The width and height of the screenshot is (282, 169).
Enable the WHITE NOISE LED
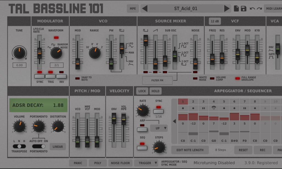[x=195, y=78]
